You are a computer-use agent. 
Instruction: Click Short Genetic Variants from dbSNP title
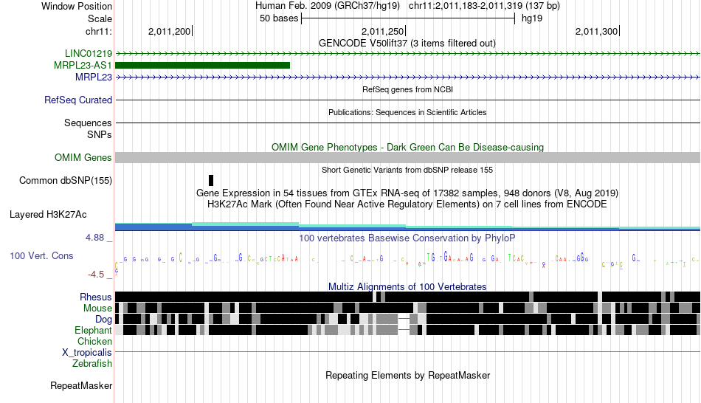pyautogui.click(x=407, y=170)
